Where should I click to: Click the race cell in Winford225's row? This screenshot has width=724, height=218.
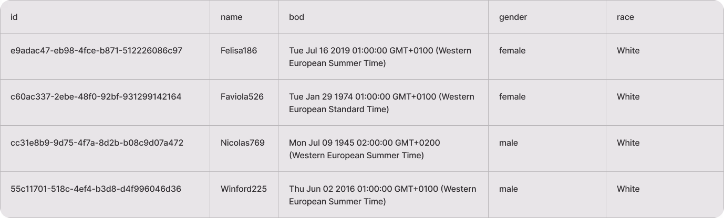point(628,189)
